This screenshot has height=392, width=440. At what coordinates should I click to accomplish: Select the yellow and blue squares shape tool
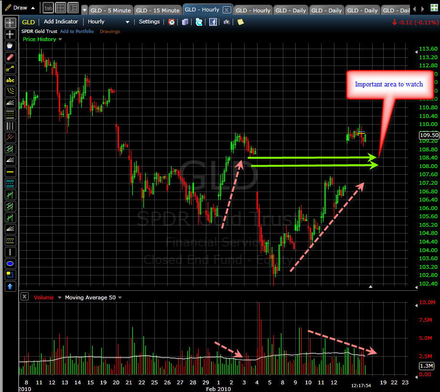pos(10,275)
